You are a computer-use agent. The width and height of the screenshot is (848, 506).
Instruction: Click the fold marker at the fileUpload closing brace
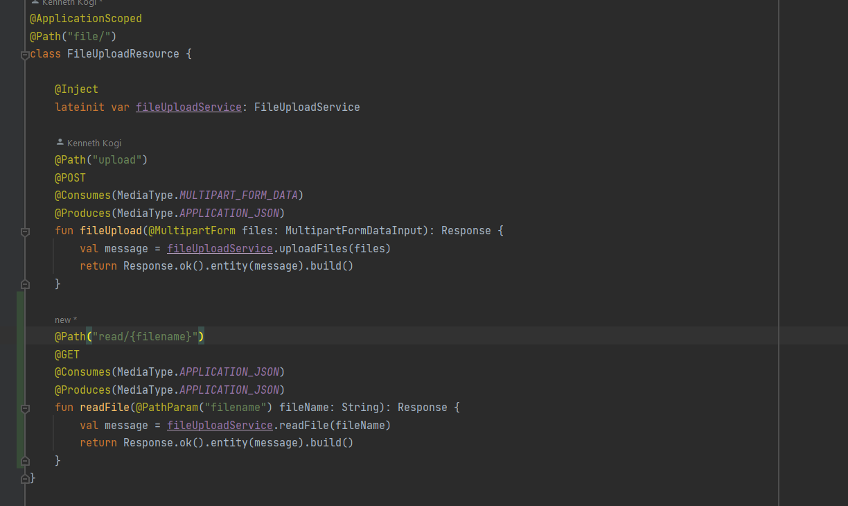click(24, 283)
